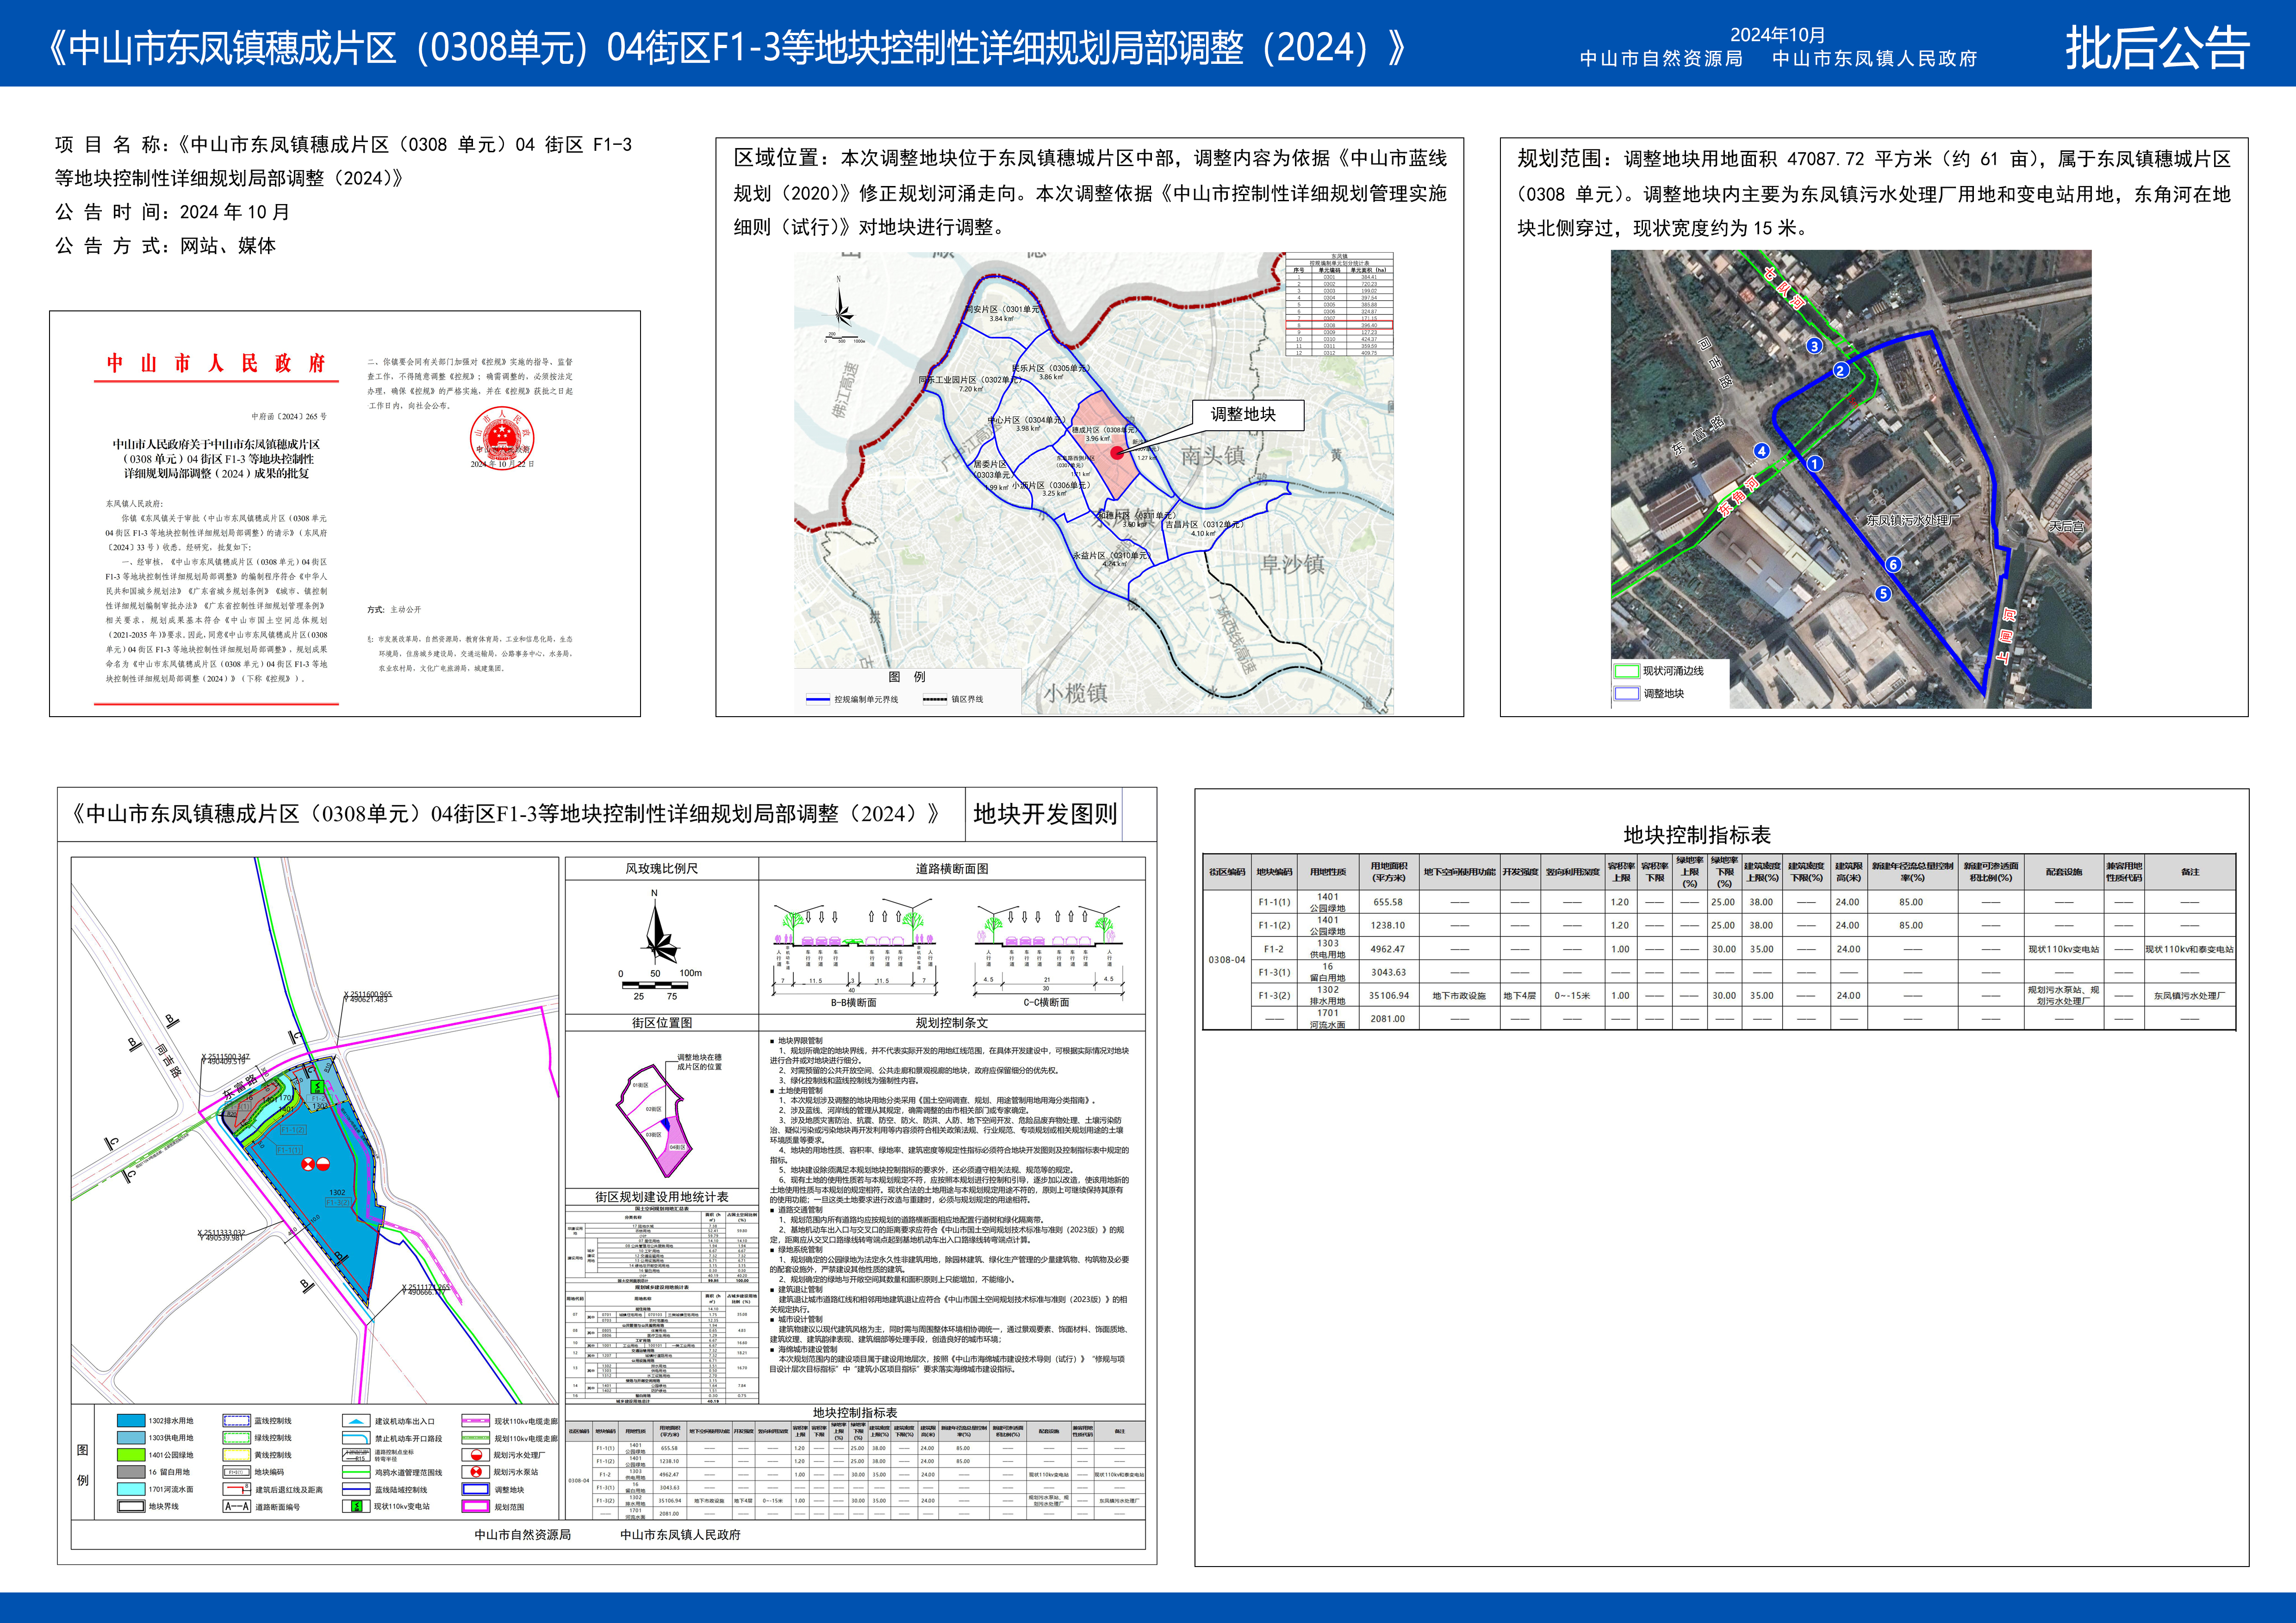Click the suggested vehicle entrance triangle legend icon
The image size is (2296, 1623).
click(356, 1421)
